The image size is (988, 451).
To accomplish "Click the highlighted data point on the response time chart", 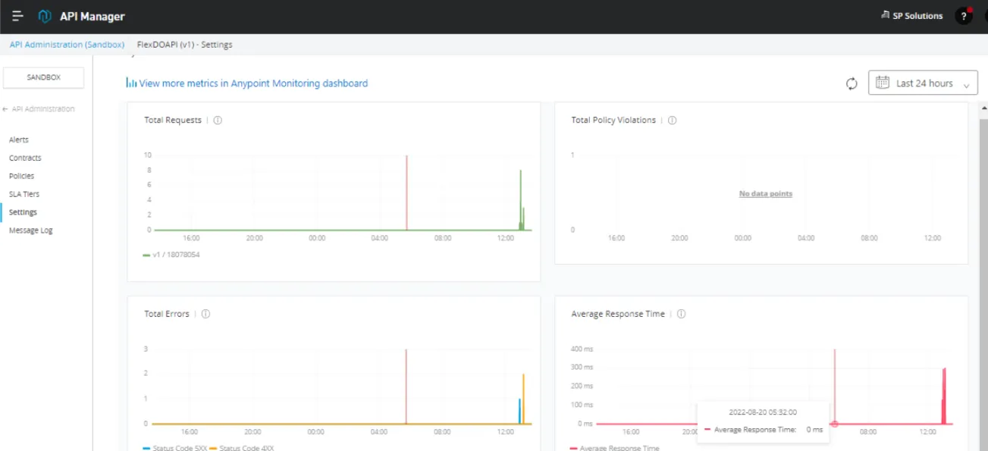I will tap(833, 424).
